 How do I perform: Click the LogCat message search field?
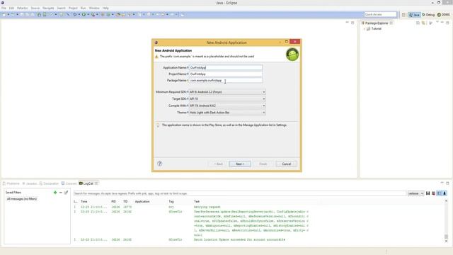(239, 193)
